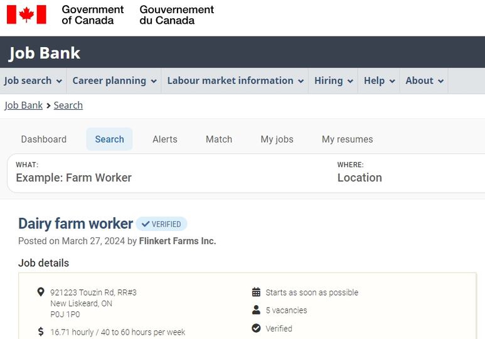Open the Hiring menu
Viewport: 485px width, 339px height.
coord(333,81)
